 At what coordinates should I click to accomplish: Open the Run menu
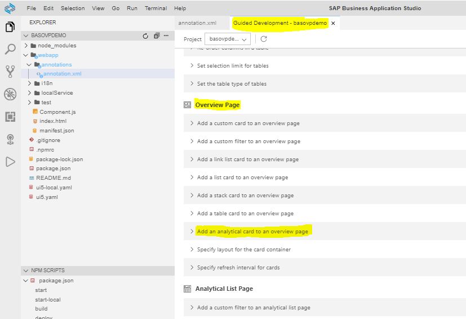pos(132,8)
